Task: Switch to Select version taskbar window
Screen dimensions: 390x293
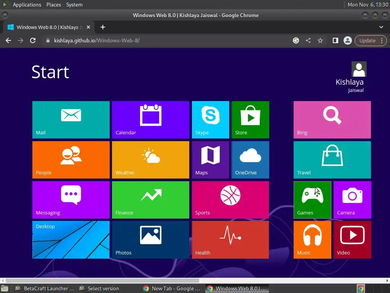Action: [x=99, y=288]
